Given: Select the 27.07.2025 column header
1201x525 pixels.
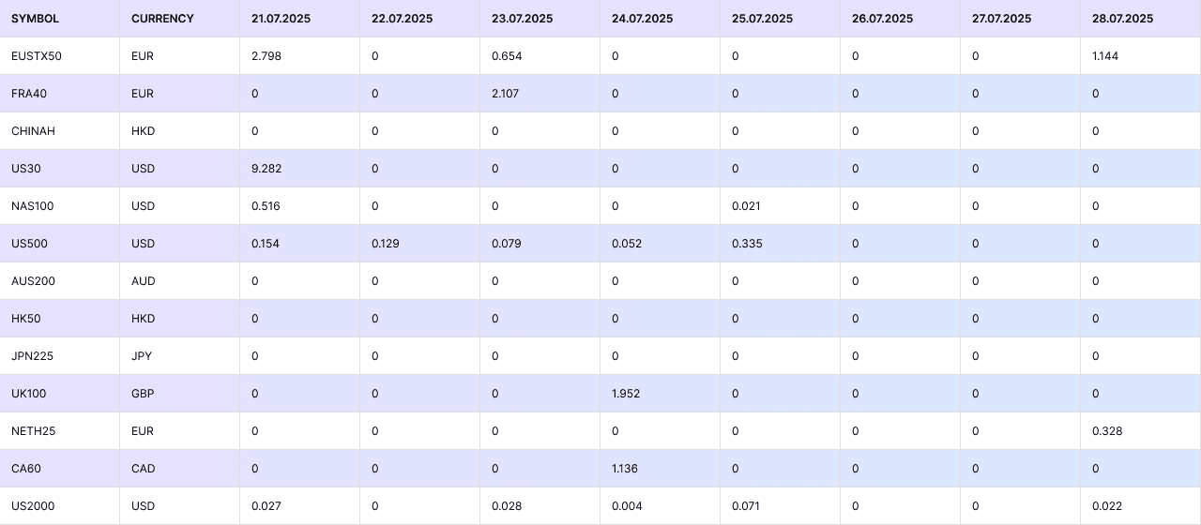Looking at the screenshot, I should click(x=1021, y=19).
